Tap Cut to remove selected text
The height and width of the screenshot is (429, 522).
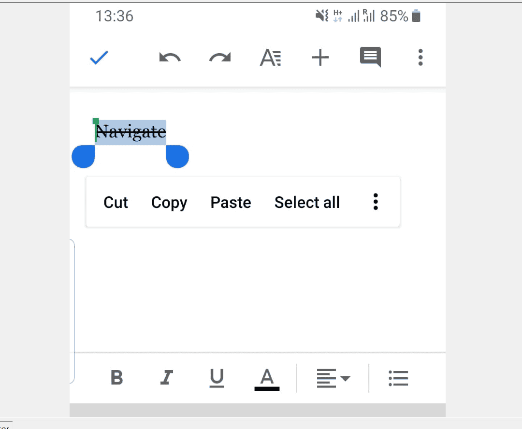click(116, 202)
